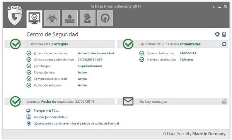This screenshot has height=140, width=232.
Task: Select the Próxima actualización label
Action: pos(161,60)
